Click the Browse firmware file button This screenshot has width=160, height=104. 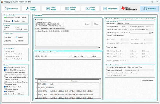click(87, 24)
